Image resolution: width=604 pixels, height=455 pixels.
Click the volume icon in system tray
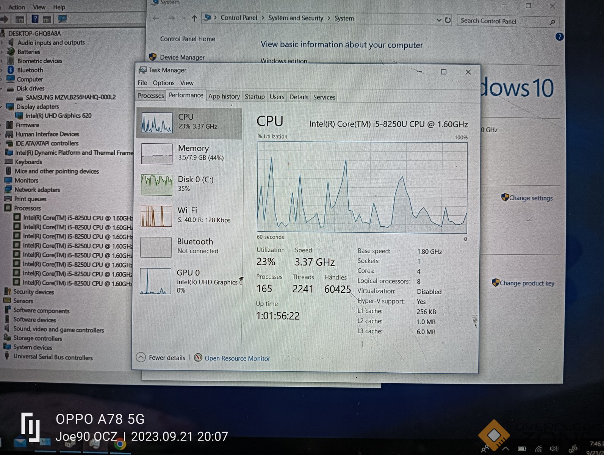click(x=554, y=449)
